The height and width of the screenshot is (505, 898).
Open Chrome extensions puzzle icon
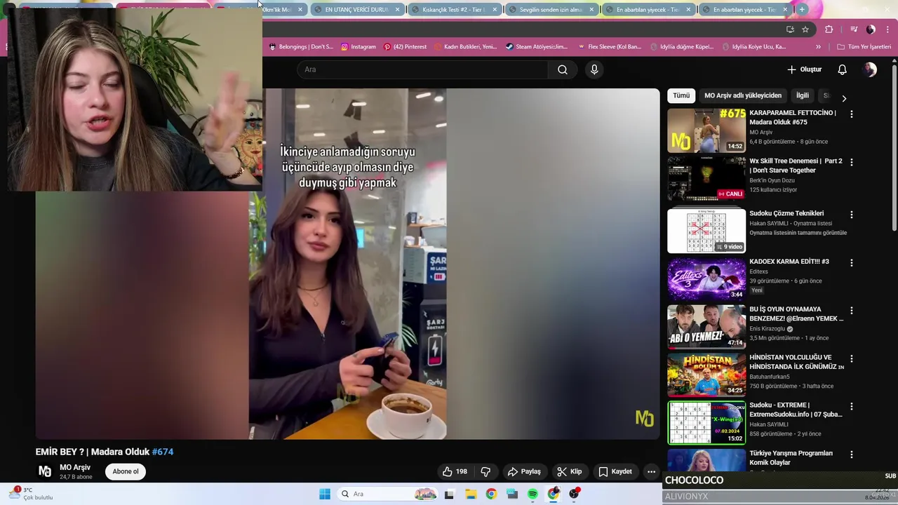pos(829,29)
